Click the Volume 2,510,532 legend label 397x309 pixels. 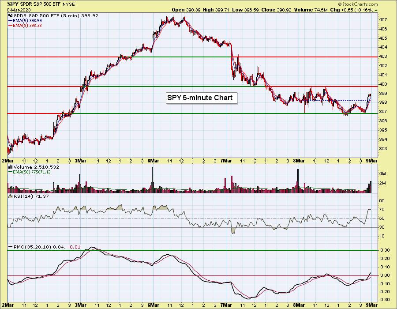click(x=36, y=167)
